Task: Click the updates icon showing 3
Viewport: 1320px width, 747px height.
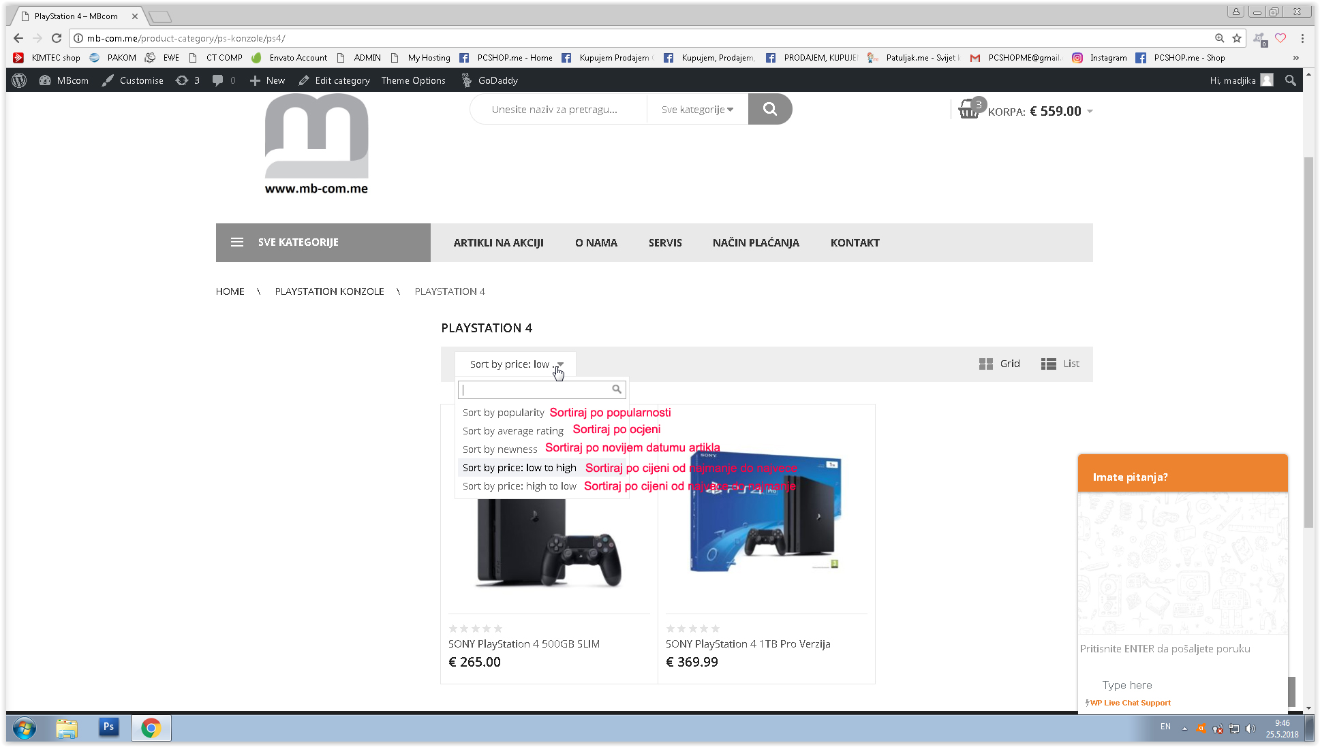Action: coord(187,80)
